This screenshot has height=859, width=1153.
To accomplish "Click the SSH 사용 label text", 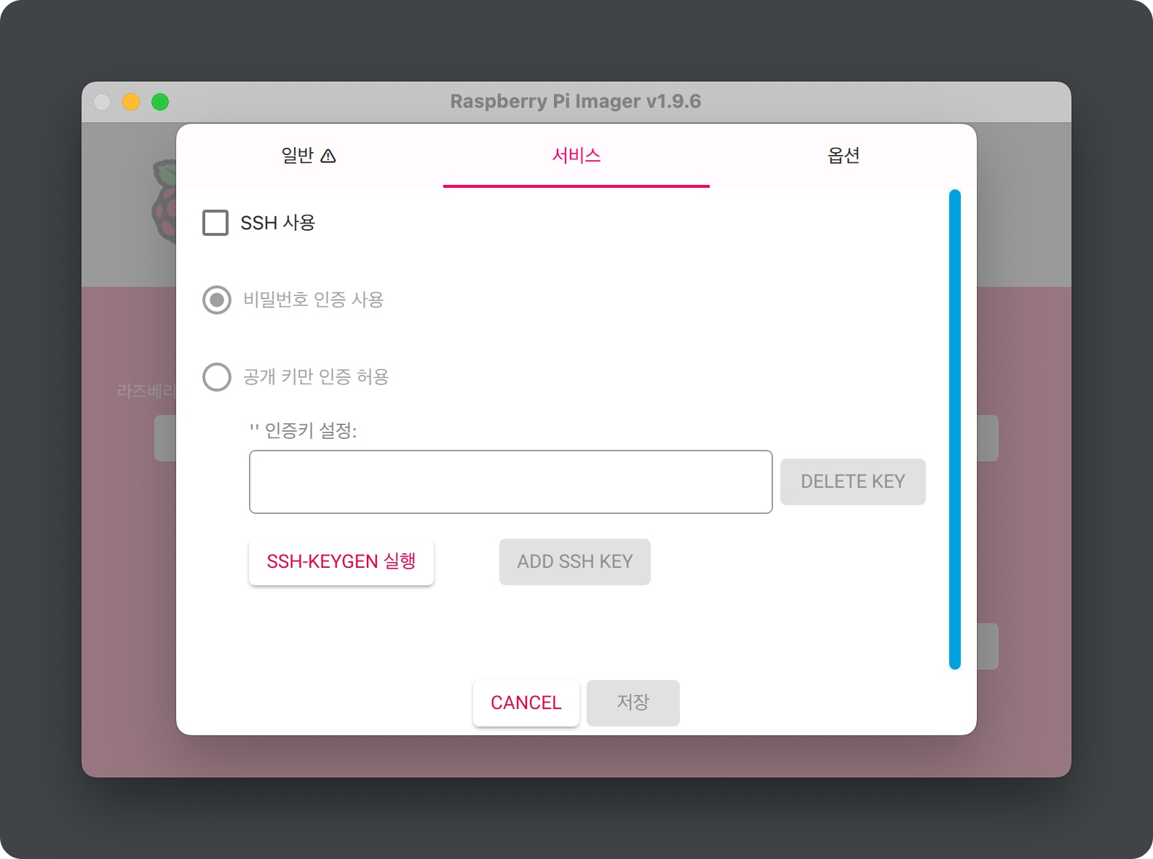I will (277, 223).
